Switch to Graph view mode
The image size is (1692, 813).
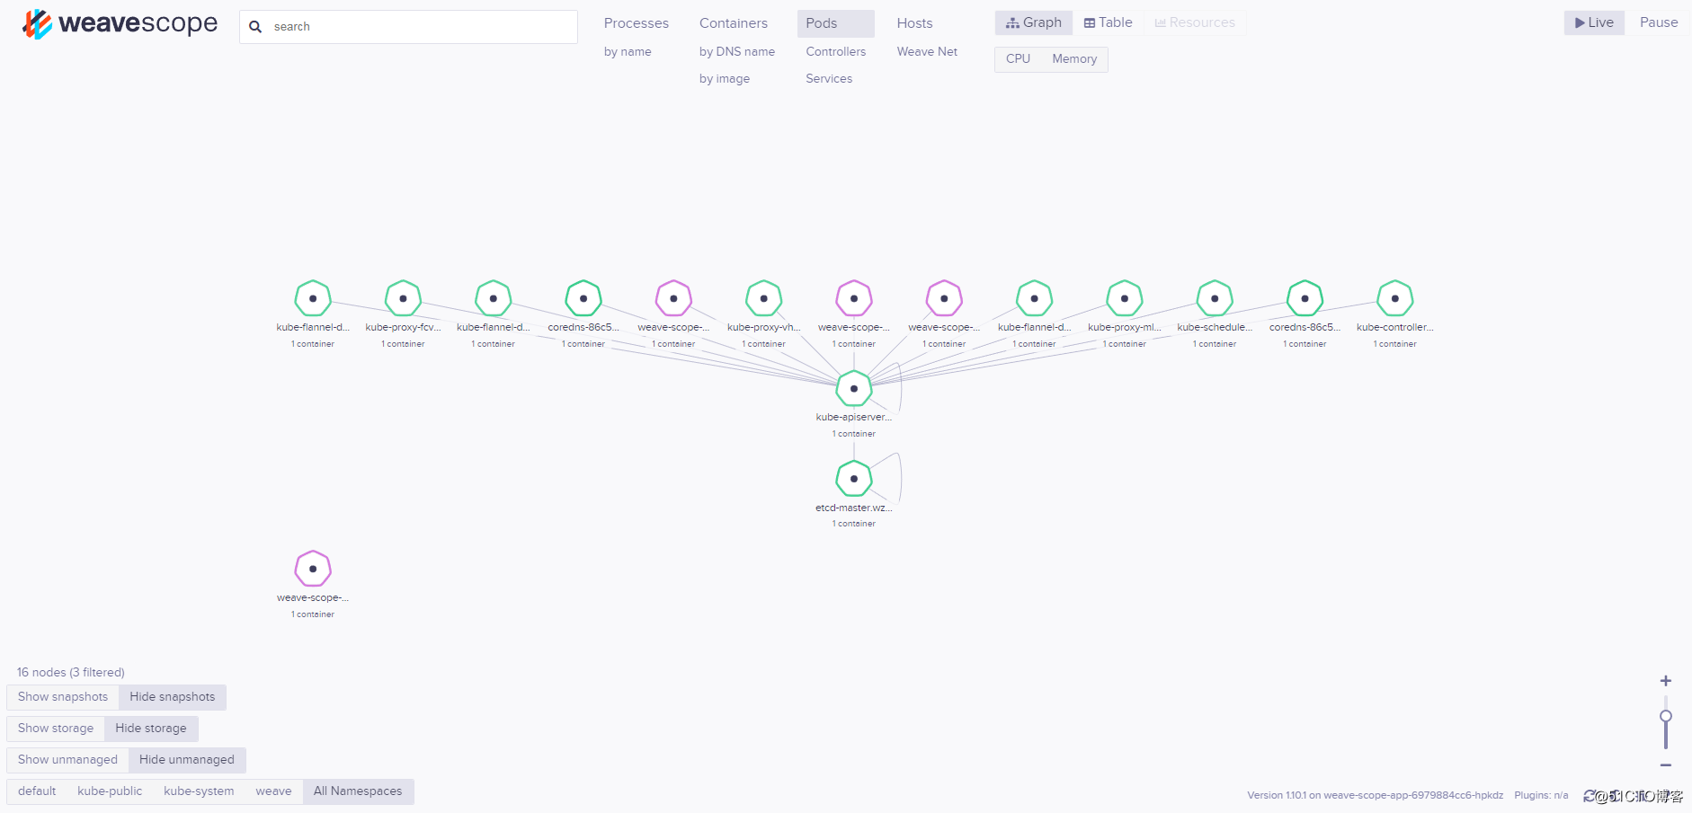[x=1034, y=22]
